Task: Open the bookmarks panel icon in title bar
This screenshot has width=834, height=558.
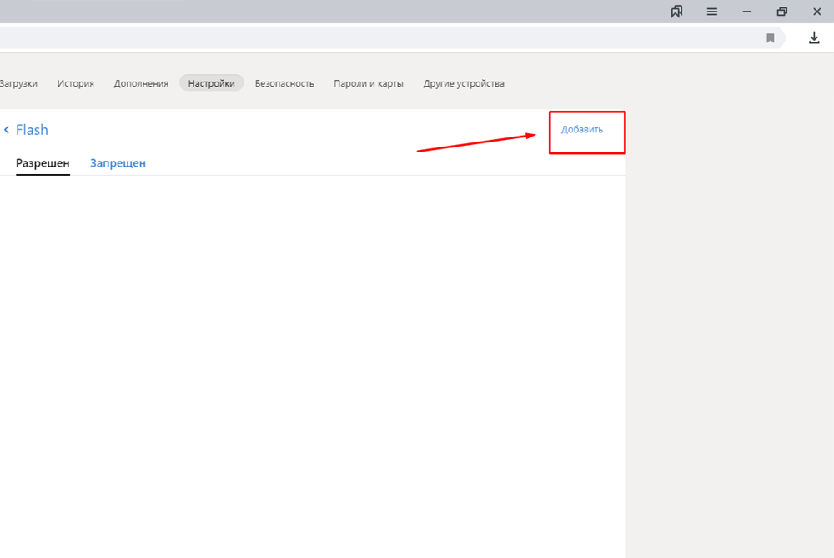Action: click(x=677, y=12)
